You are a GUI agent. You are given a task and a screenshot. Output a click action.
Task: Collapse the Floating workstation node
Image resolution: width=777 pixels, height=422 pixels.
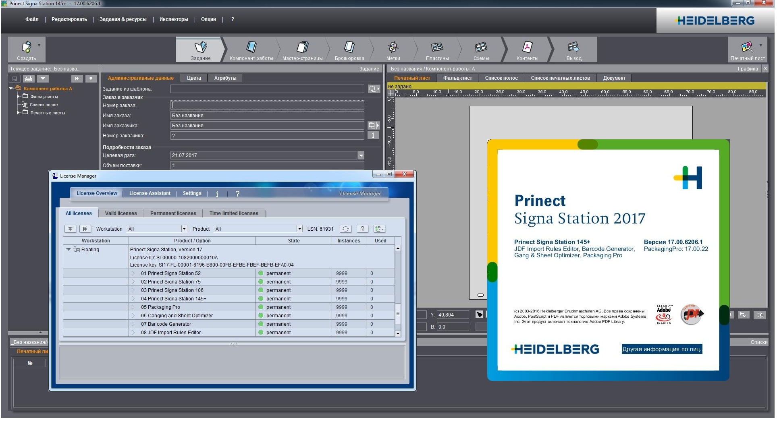tap(69, 250)
